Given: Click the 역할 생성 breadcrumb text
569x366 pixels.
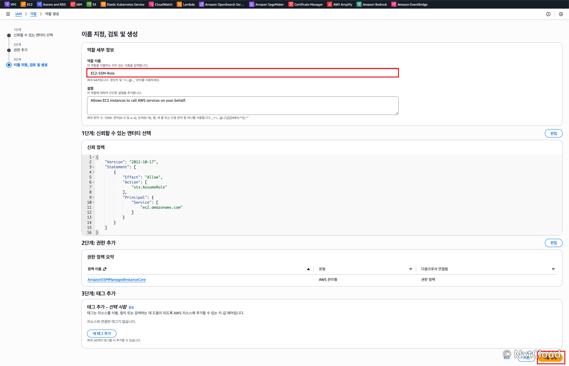Looking at the screenshot, I should click(x=52, y=14).
